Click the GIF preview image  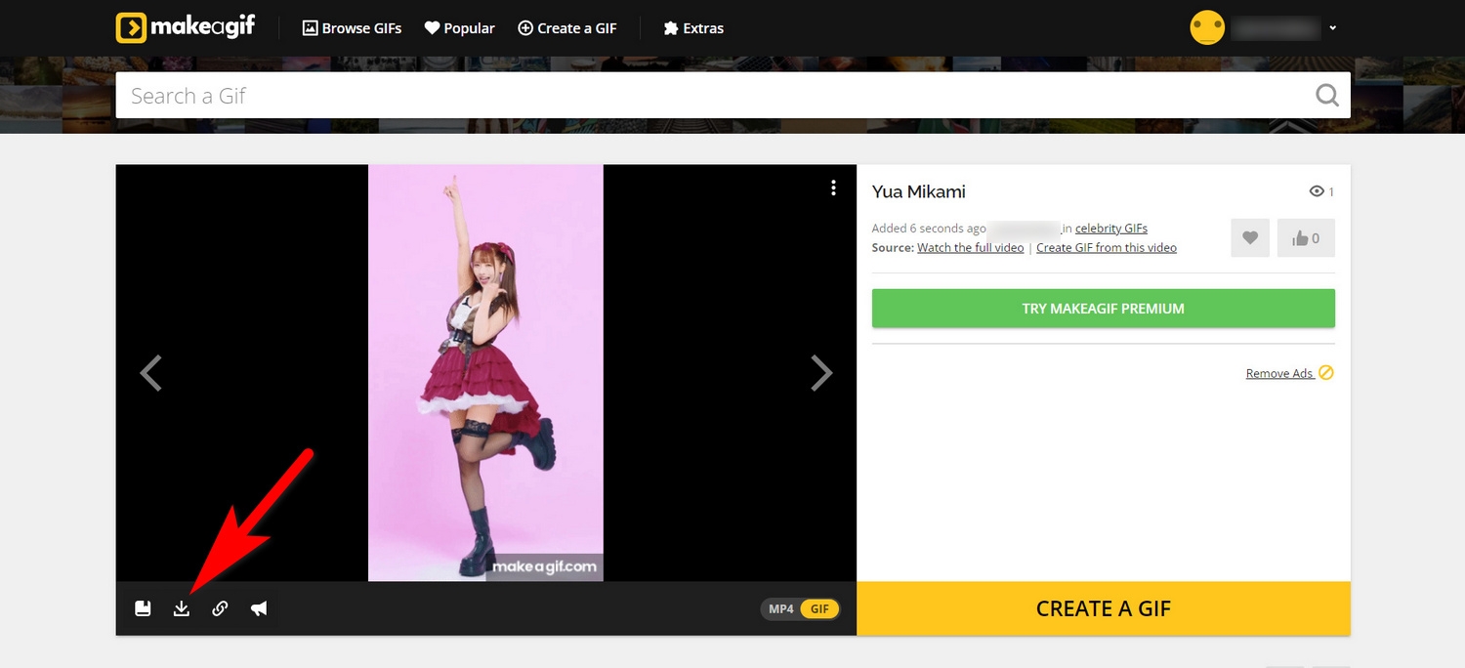coord(485,373)
